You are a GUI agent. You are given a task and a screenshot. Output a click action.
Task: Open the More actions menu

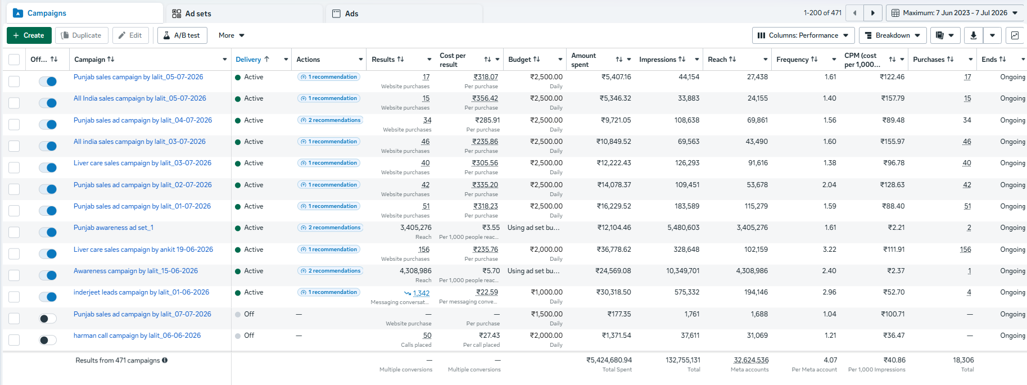pyautogui.click(x=231, y=35)
